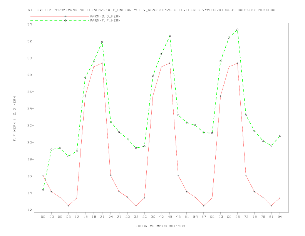Click y-axis tick label 26
The height and width of the screenshot is (236, 305).
30,92
